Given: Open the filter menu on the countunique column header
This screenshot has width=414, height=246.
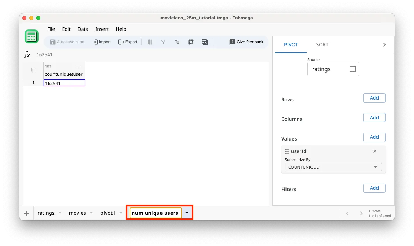Looking at the screenshot, I should pos(78,66).
